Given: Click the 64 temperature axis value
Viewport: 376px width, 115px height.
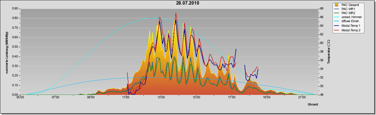Looking at the screenshot, I should pos(321,26).
